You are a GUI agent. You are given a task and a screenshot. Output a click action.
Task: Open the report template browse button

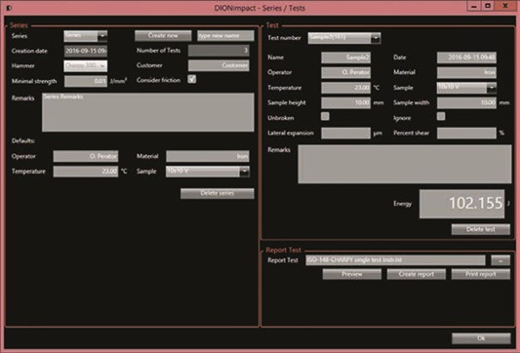(500, 260)
